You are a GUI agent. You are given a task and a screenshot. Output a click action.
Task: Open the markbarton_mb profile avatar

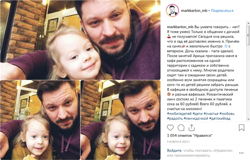point(172,10)
